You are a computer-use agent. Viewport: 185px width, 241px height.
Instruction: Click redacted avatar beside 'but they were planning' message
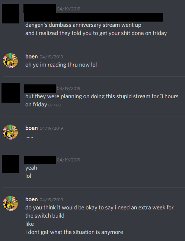coord(11,93)
